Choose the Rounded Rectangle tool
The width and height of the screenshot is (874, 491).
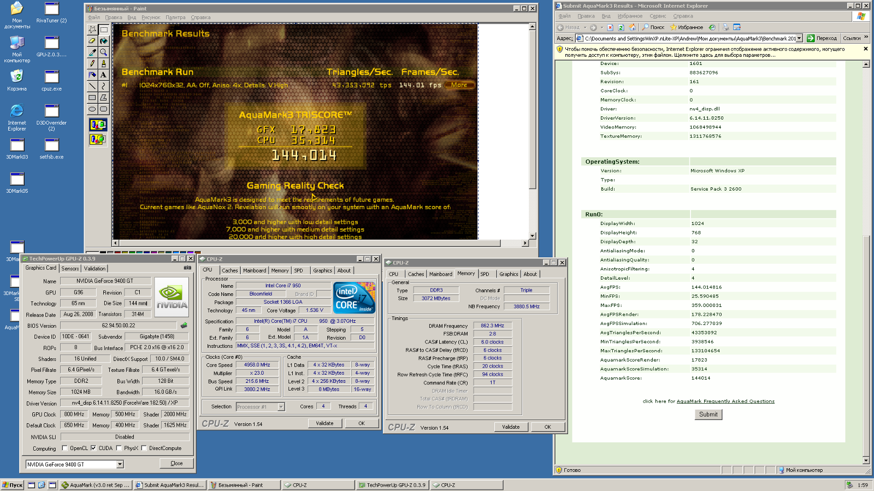(x=103, y=109)
